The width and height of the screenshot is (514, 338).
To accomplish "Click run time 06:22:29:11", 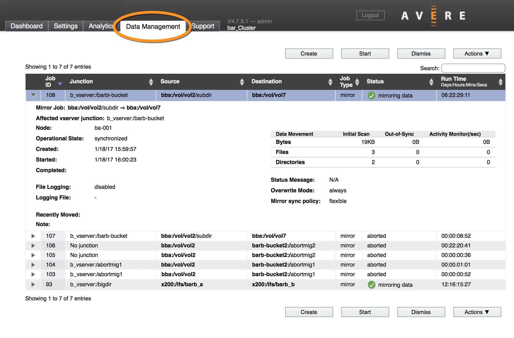I will (x=456, y=95).
